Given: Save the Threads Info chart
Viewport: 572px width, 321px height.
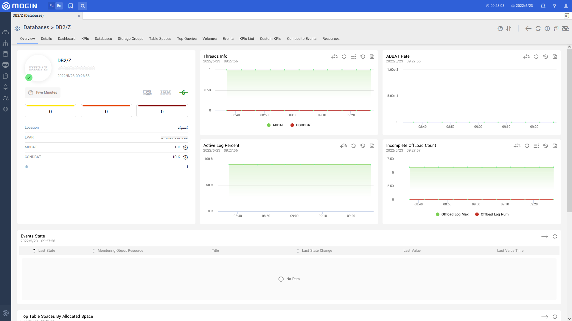Looking at the screenshot, I should [372, 56].
